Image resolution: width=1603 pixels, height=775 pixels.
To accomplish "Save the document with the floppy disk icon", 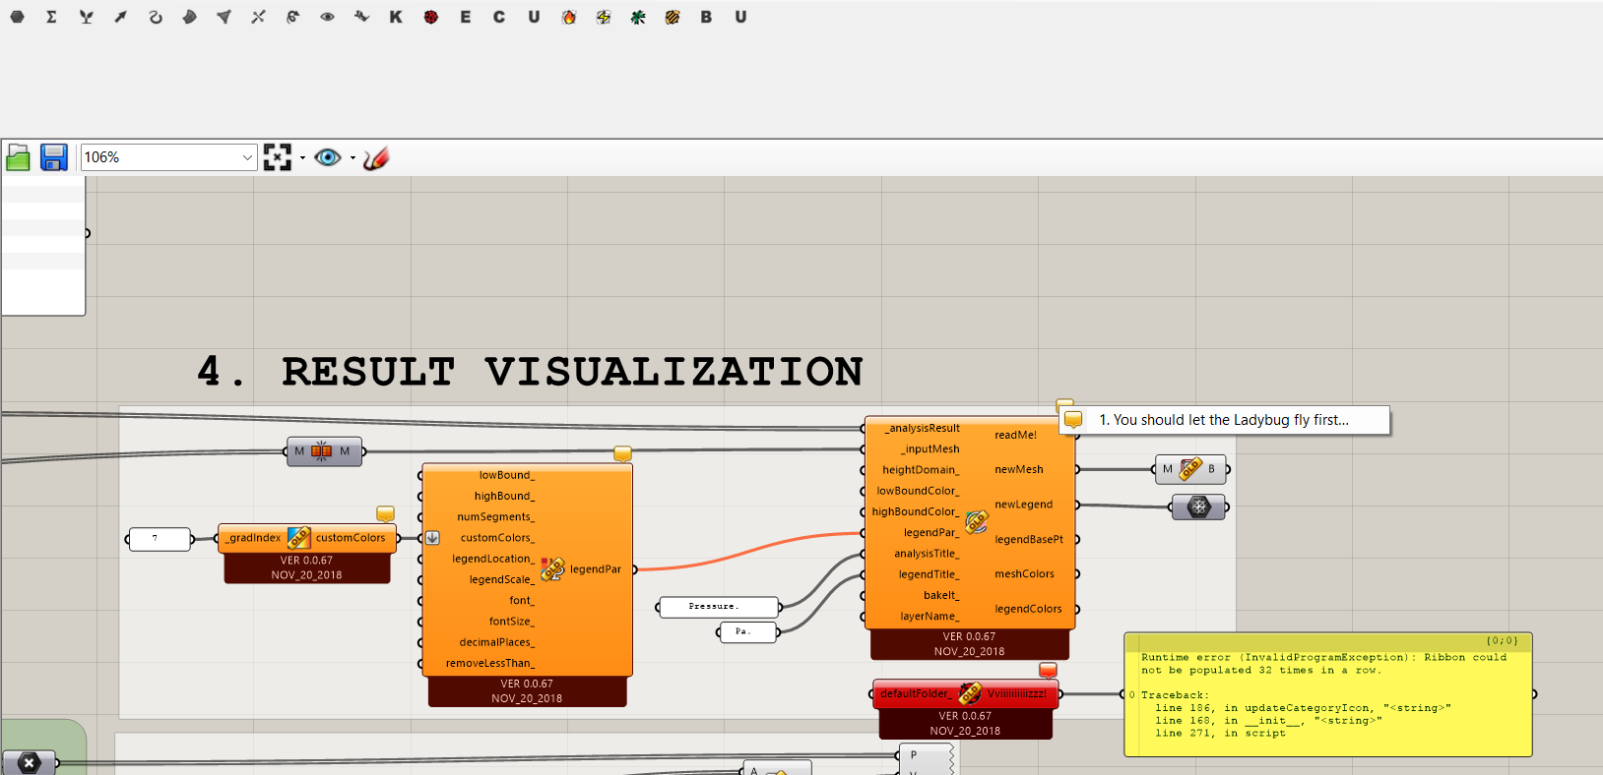I will coord(53,157).
